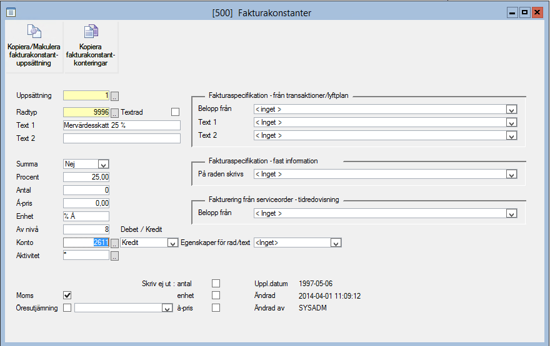Open lookup button next to Konto
Image resolution: width=550 pixels, height=346 pixels.
tap(115, 243)
